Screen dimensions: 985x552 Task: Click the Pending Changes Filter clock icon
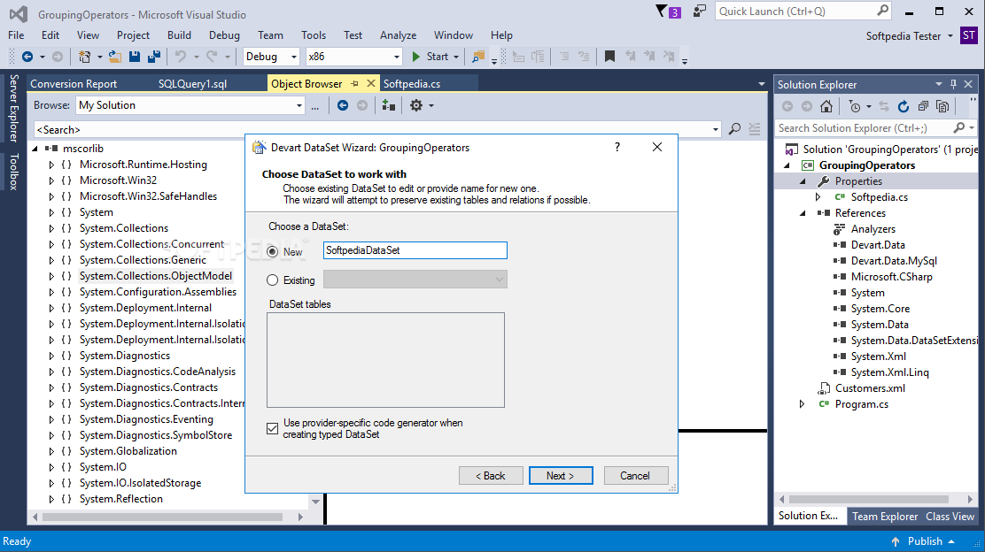[x=854, y=107]
